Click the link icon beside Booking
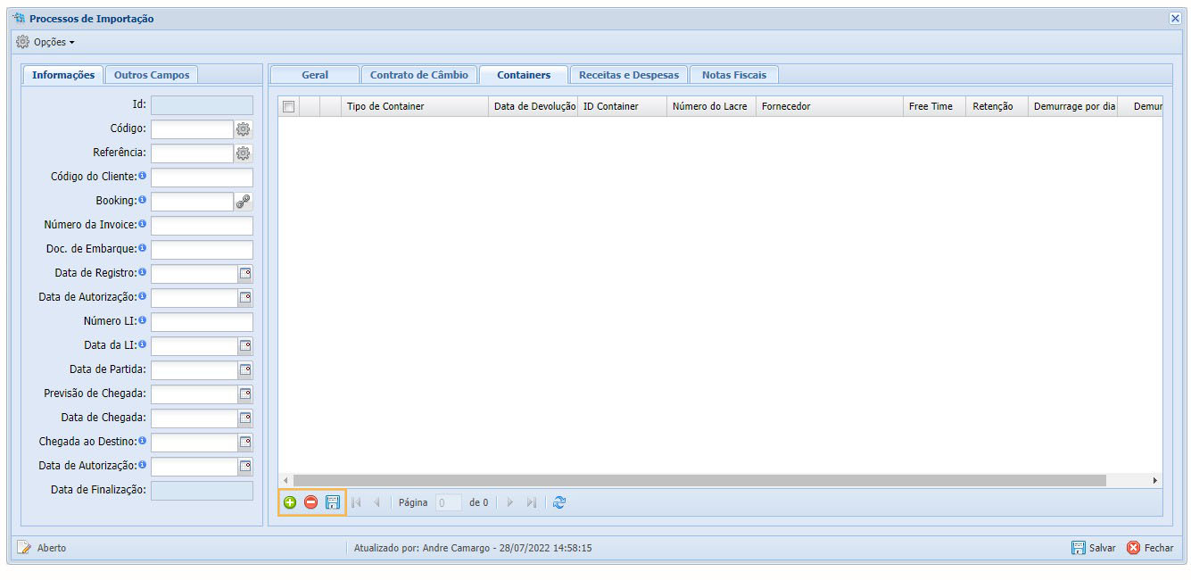 coord(244,202)
